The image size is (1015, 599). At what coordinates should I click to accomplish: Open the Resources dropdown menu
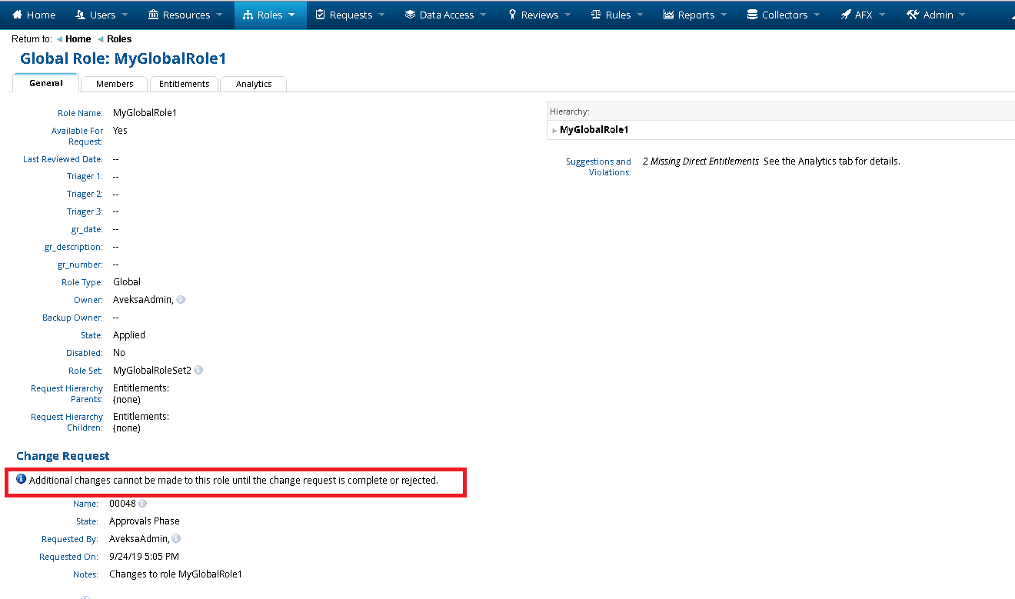(x=185, y=15)
